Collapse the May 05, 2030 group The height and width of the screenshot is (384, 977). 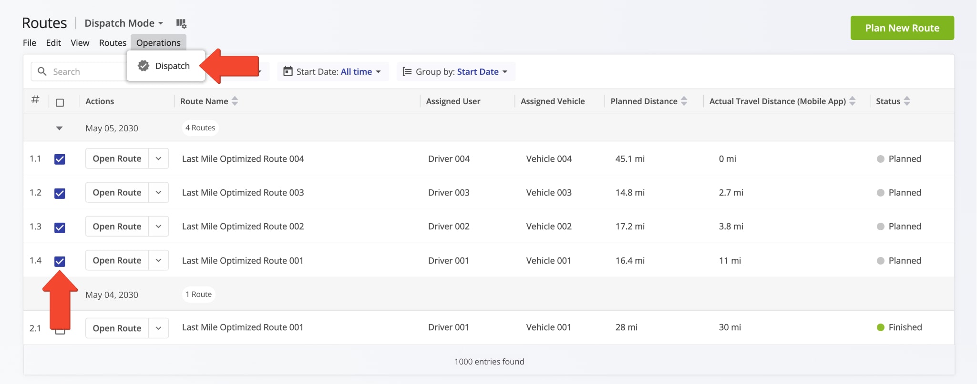click(59, 128)
